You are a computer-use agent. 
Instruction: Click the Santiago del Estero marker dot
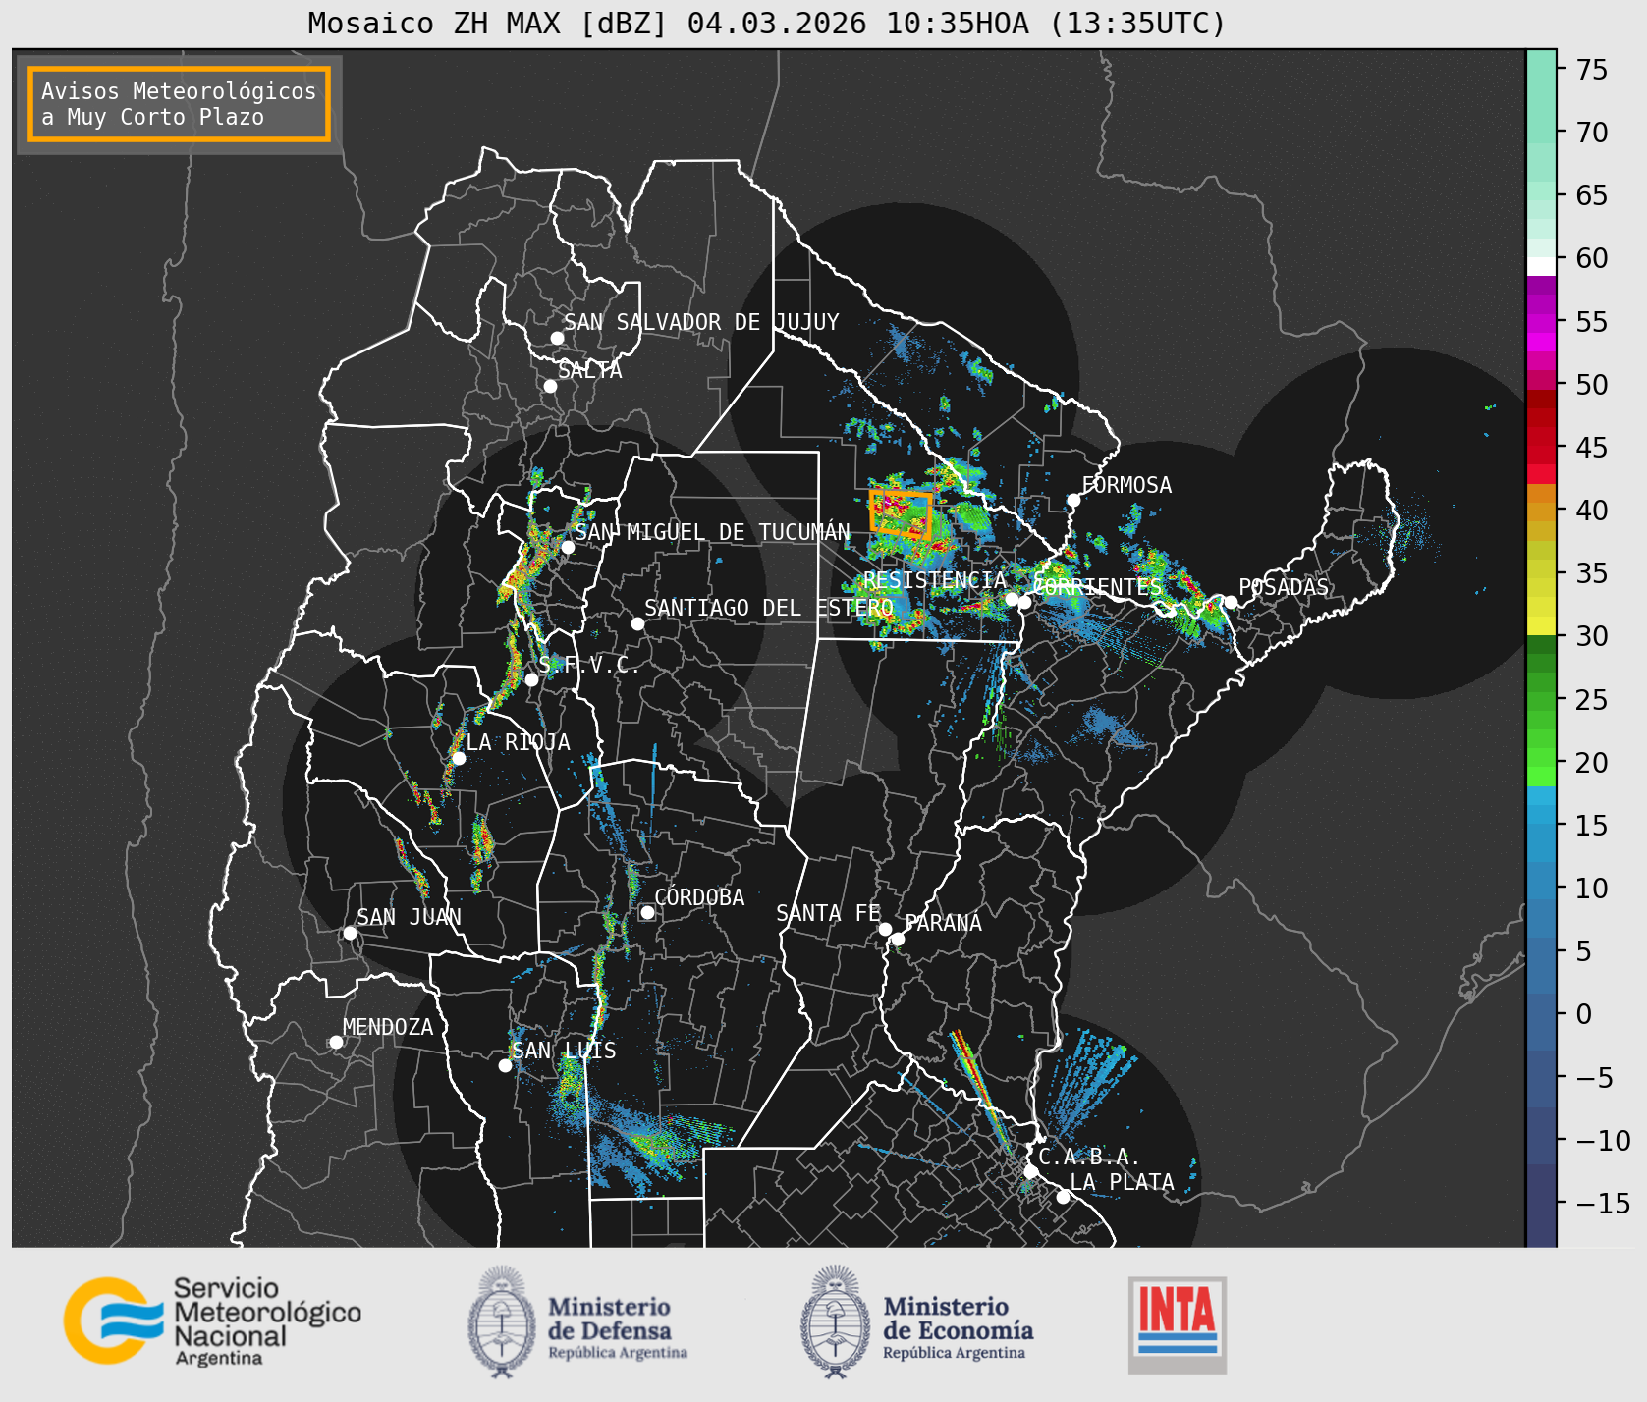(x=637, y=623)
